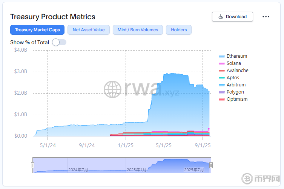This screenshot has height=189, width=284.
Task: Toggle Ethereum series in the legend
Action: [236, 56]
